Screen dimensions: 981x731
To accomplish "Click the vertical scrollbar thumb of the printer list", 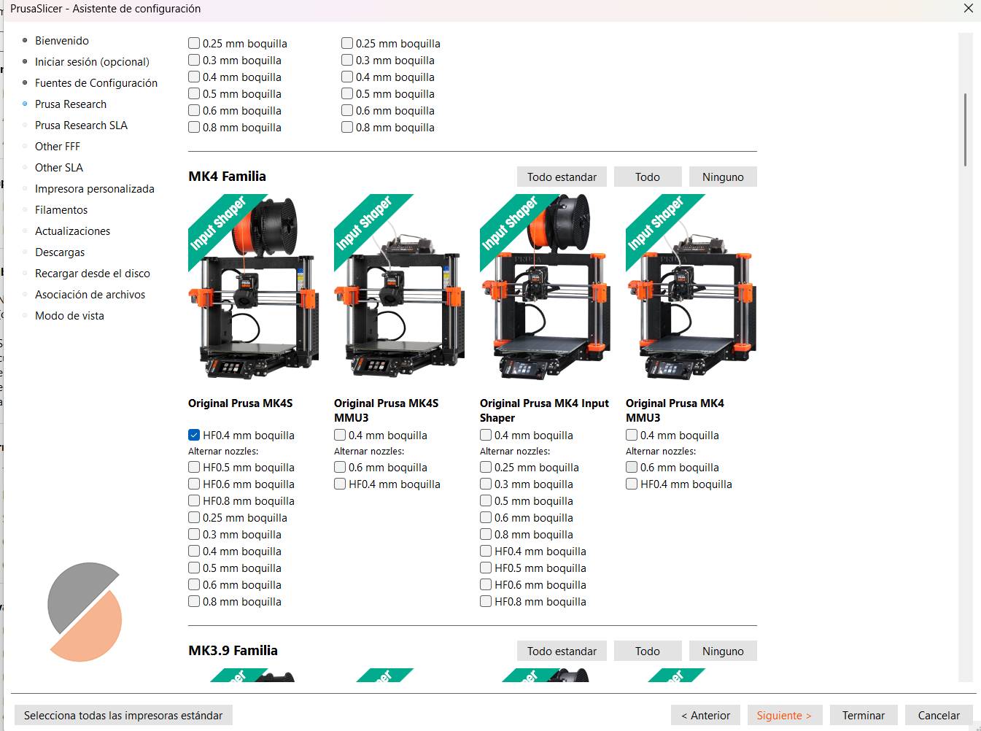I will coord(966,130).
